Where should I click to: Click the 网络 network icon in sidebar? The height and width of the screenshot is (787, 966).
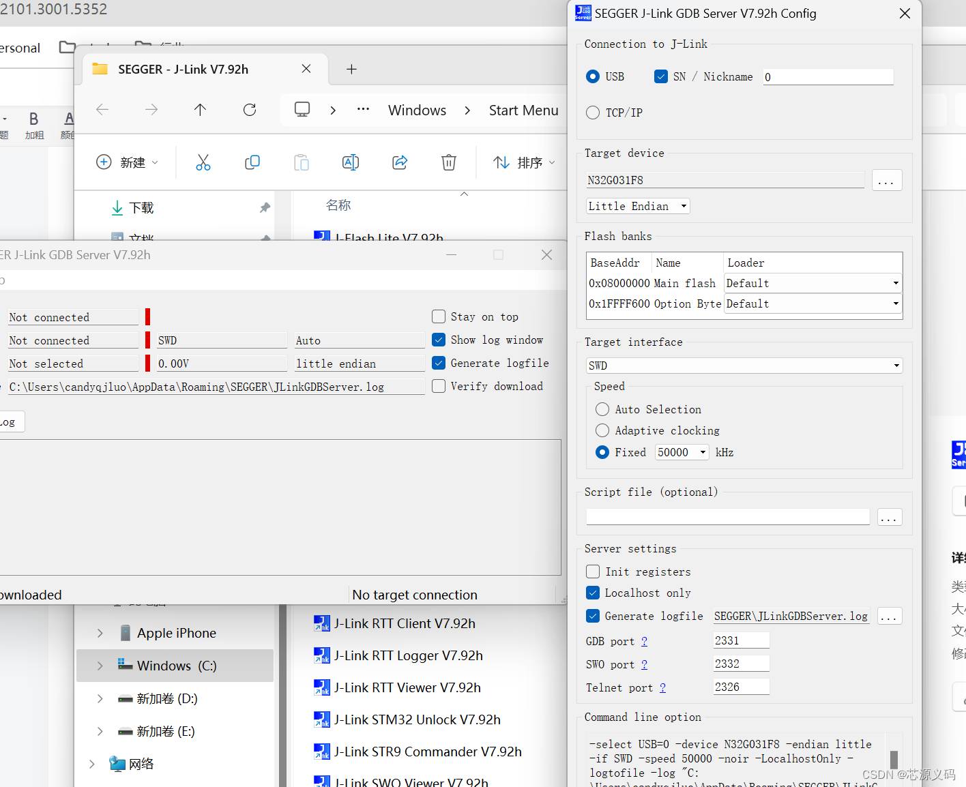[x=117, y=764]
